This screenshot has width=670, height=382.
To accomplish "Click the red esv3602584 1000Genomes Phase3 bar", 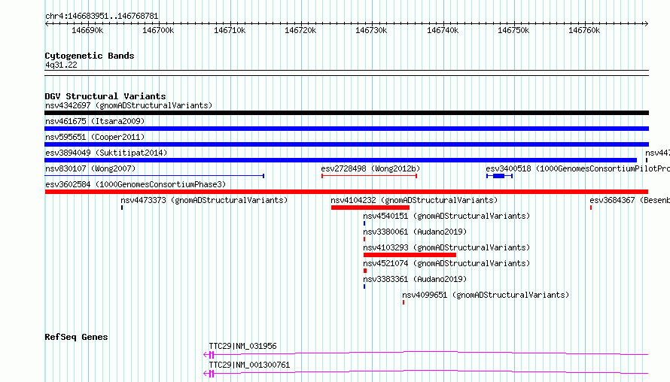I will [346, 192].
